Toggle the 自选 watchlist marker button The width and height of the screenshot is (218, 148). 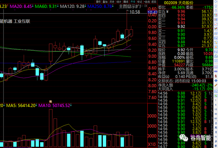pyautogui.click(x=147, y=2)
